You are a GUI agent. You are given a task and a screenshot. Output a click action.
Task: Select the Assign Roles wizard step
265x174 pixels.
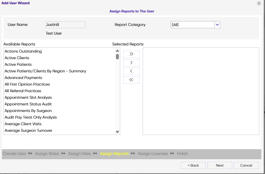tap(47, 154)
